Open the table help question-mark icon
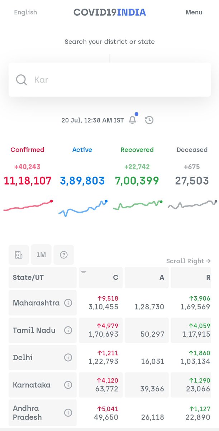The height and width of the screenshot is (431, 219). 64,255
